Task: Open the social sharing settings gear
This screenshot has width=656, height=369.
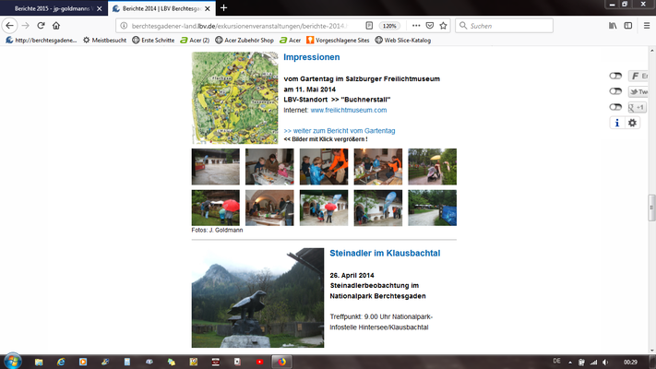Action: click(632, 123)
